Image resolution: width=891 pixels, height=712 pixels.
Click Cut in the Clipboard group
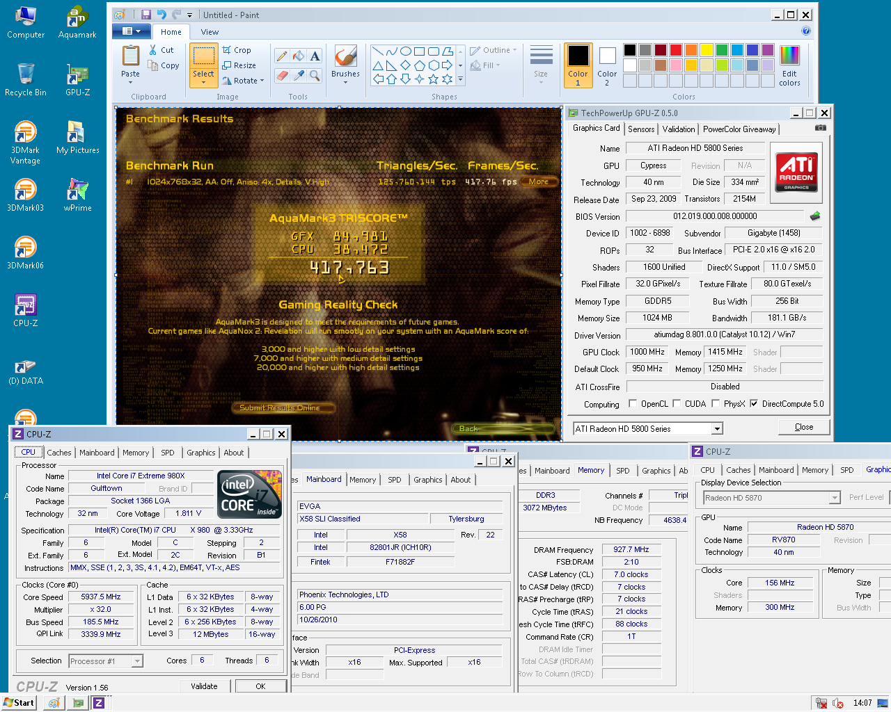[x=161, y=50]
